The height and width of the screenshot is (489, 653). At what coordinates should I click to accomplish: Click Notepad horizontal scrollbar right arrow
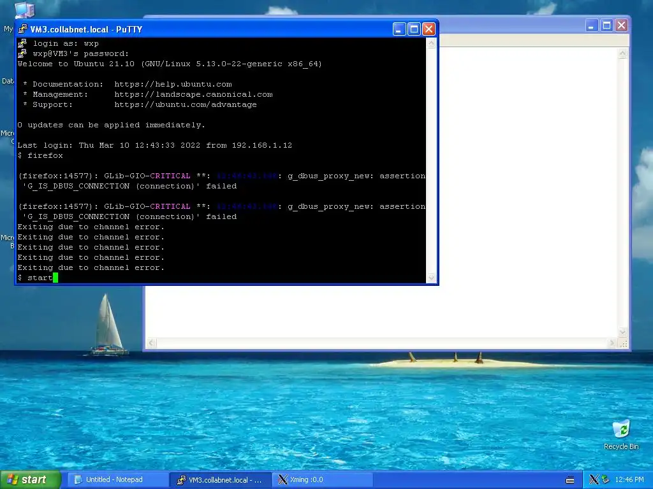click(x=612, y=343)
